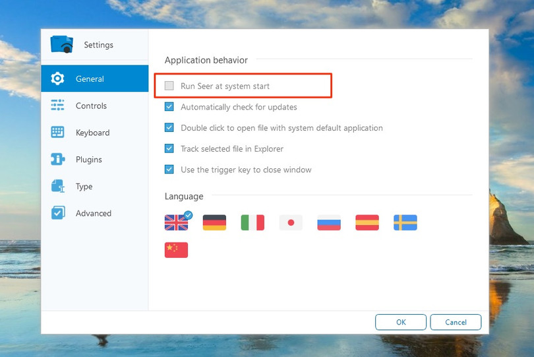
Task: Select the Japanese flag language
Action: click(x=291, y=223)
